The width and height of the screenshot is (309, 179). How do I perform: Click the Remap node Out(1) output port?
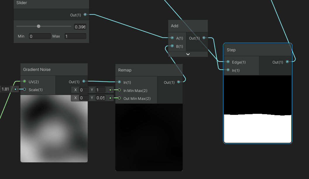[178, 82]
